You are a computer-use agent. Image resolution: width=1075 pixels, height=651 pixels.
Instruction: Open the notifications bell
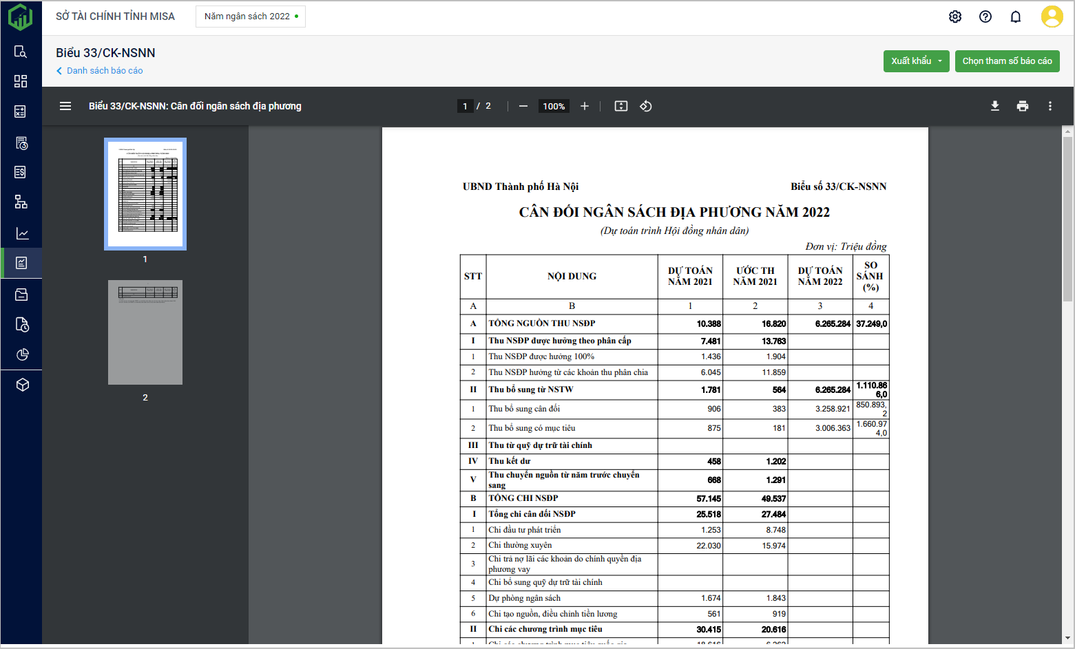1015,17
